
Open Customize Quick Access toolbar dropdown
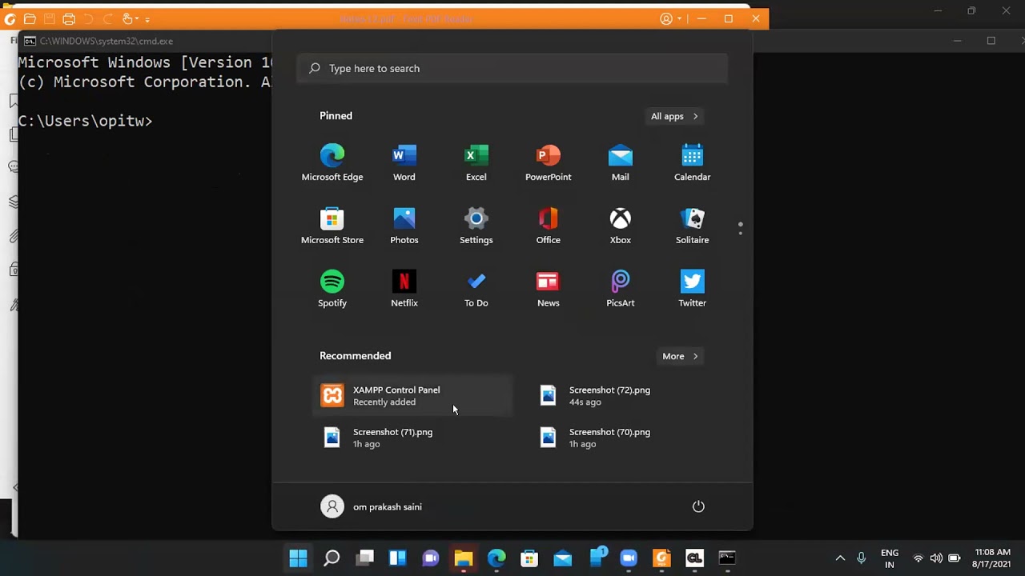click(147, 19)
